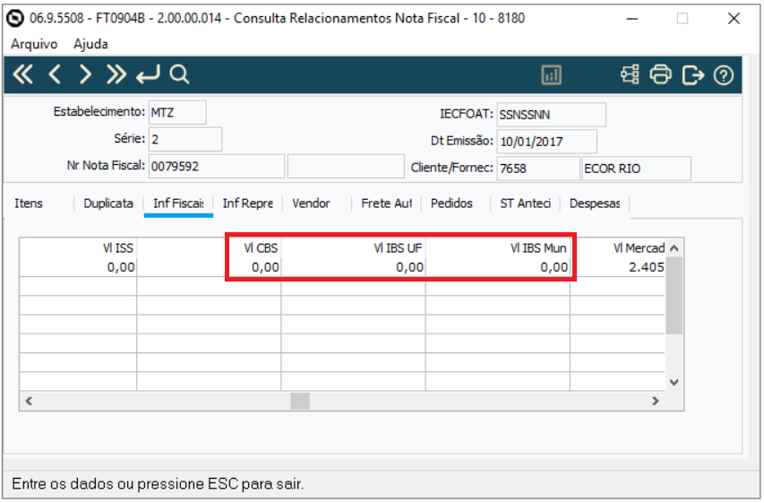The width and height of the screenshot is (764, 503).
Task: Click the empty field beside Nr Nota Fiscal
Action: point(346,167)
